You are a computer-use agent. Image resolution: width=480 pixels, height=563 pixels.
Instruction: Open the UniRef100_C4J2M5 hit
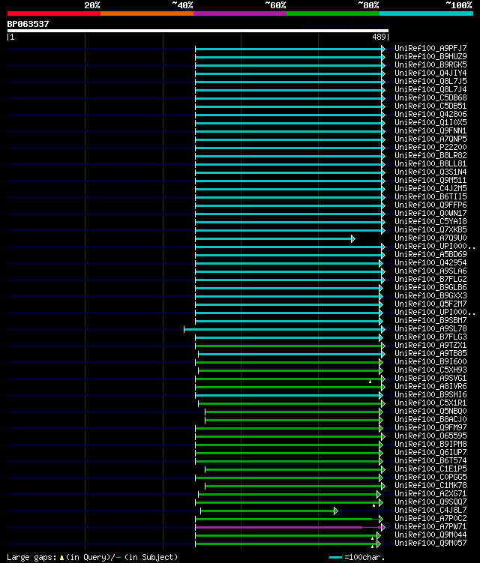430,188
